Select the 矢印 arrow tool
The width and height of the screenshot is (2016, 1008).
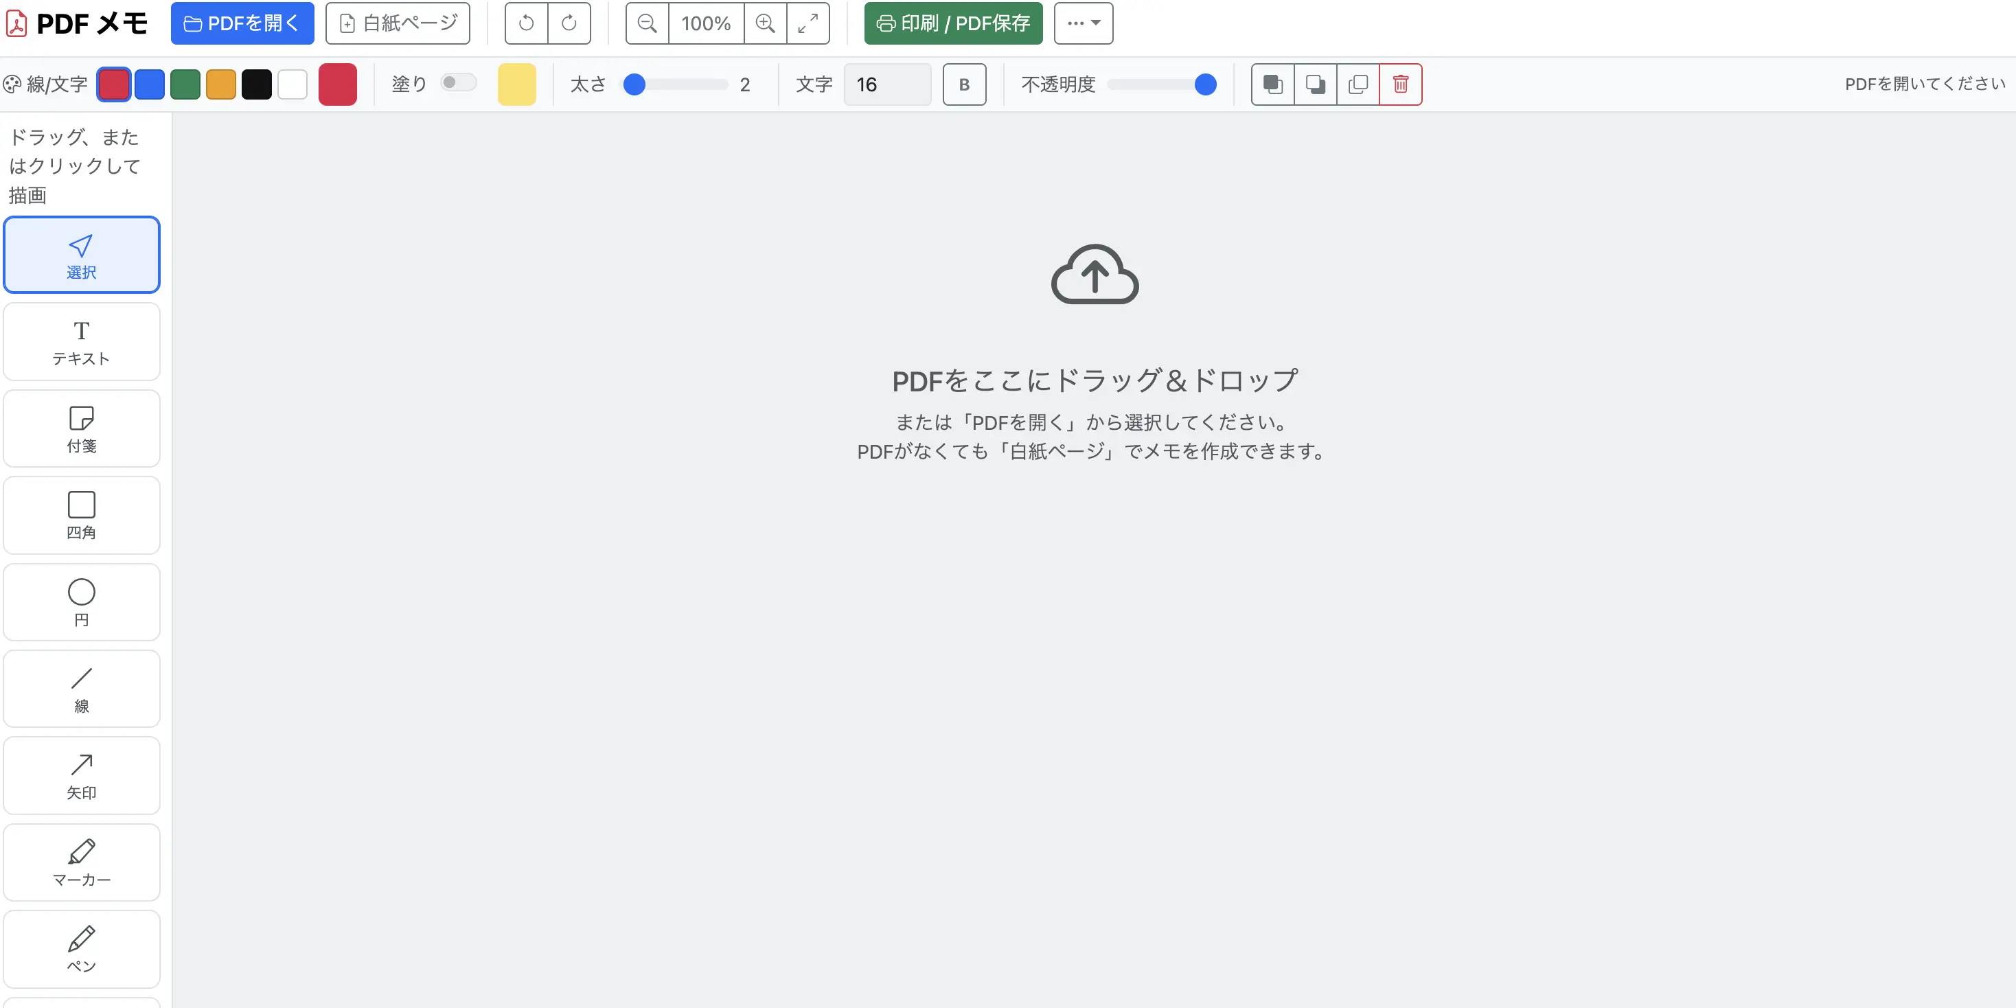[x=82, y=777]
